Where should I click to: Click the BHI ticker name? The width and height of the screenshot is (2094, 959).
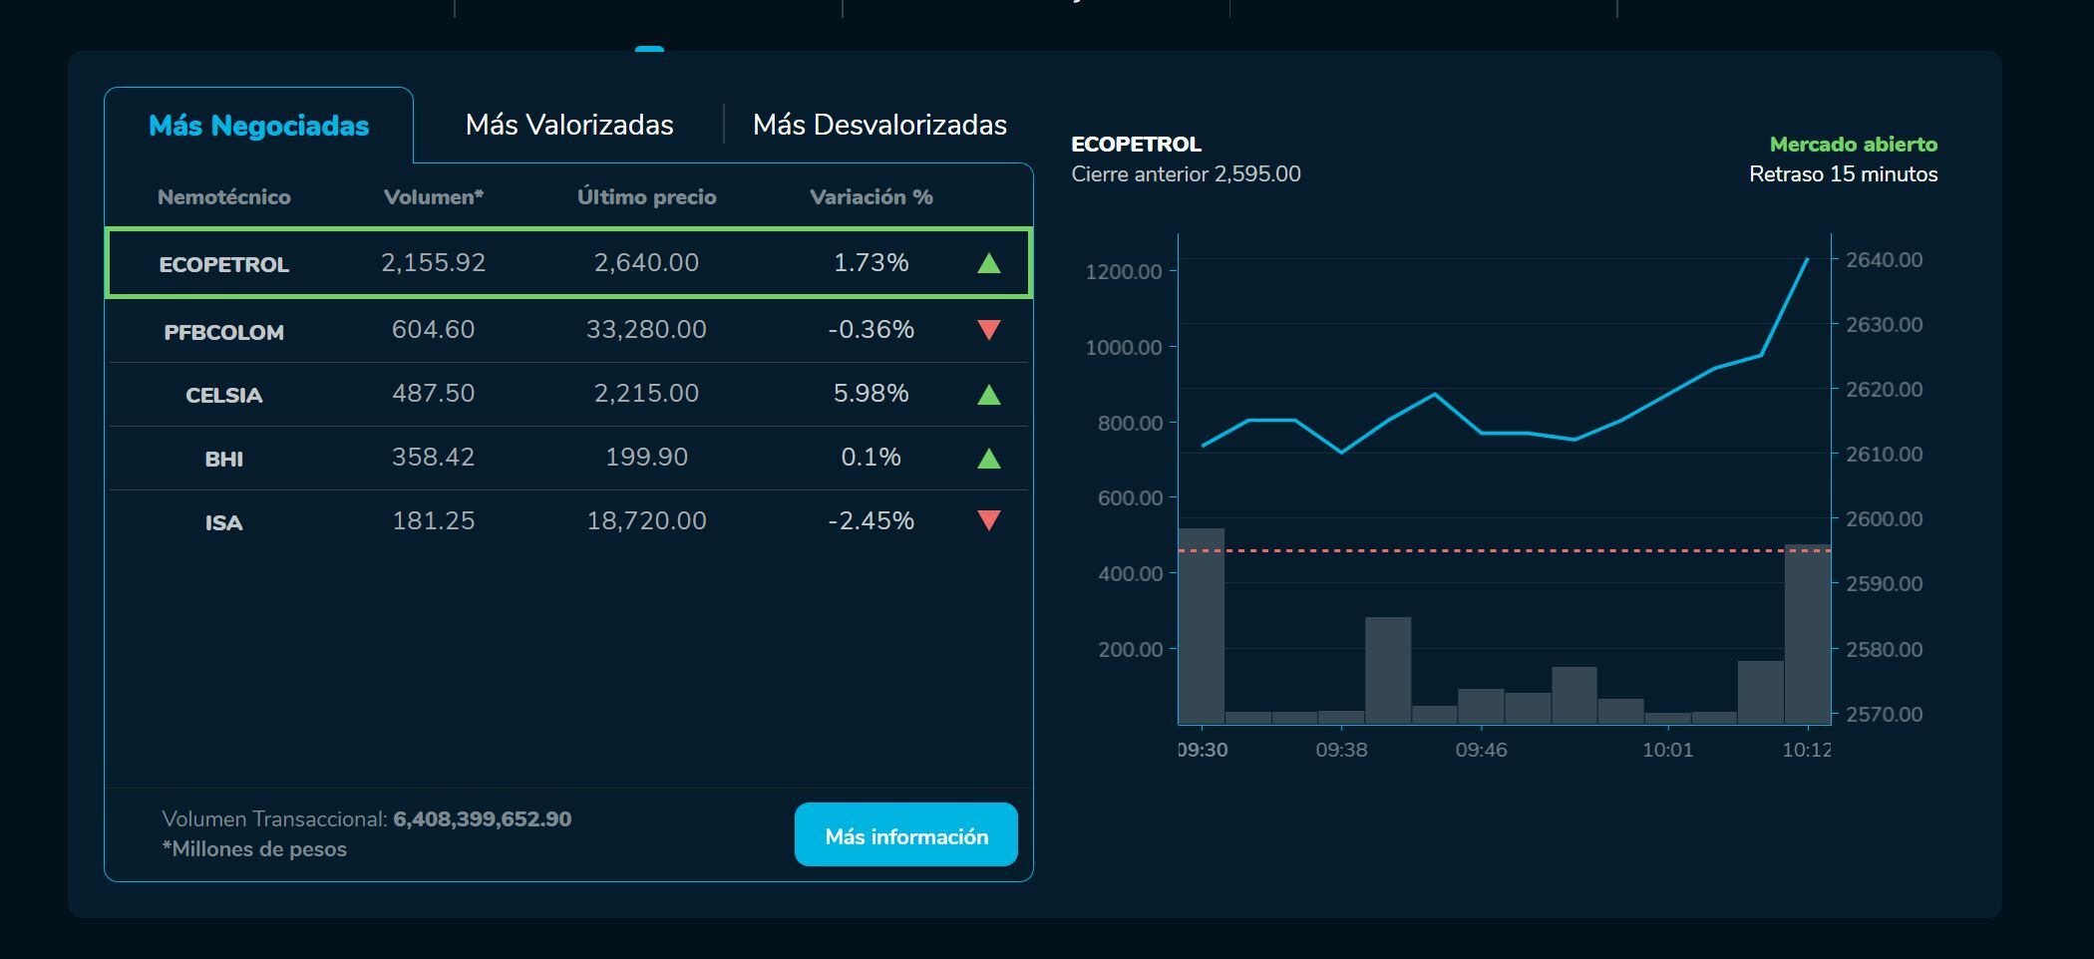coord(223,460)
